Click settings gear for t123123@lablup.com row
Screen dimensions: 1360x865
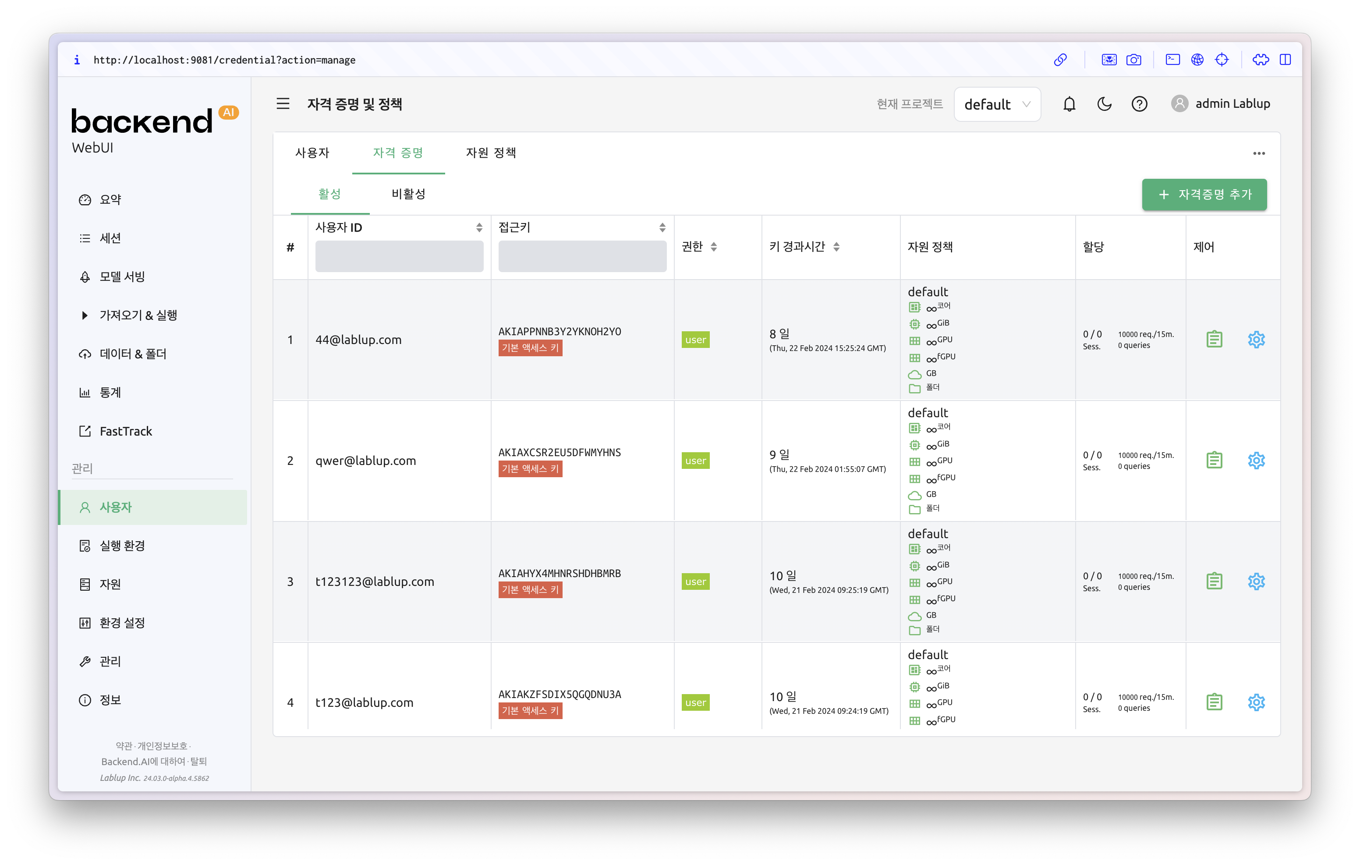[x=1256, y=581]
